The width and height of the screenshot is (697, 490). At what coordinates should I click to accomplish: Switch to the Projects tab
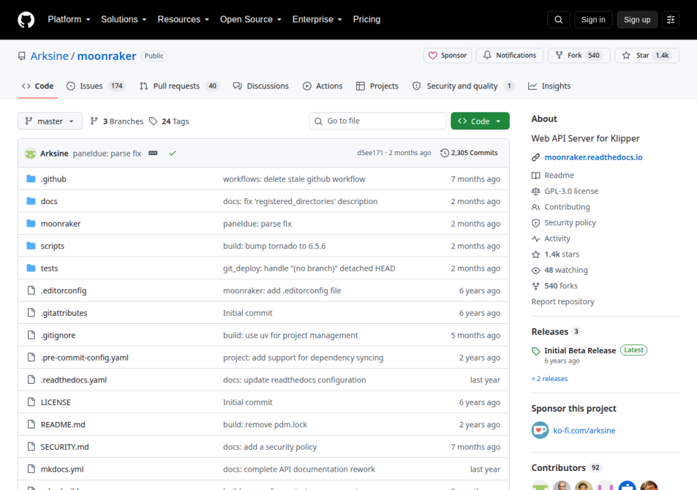(377, 86)
